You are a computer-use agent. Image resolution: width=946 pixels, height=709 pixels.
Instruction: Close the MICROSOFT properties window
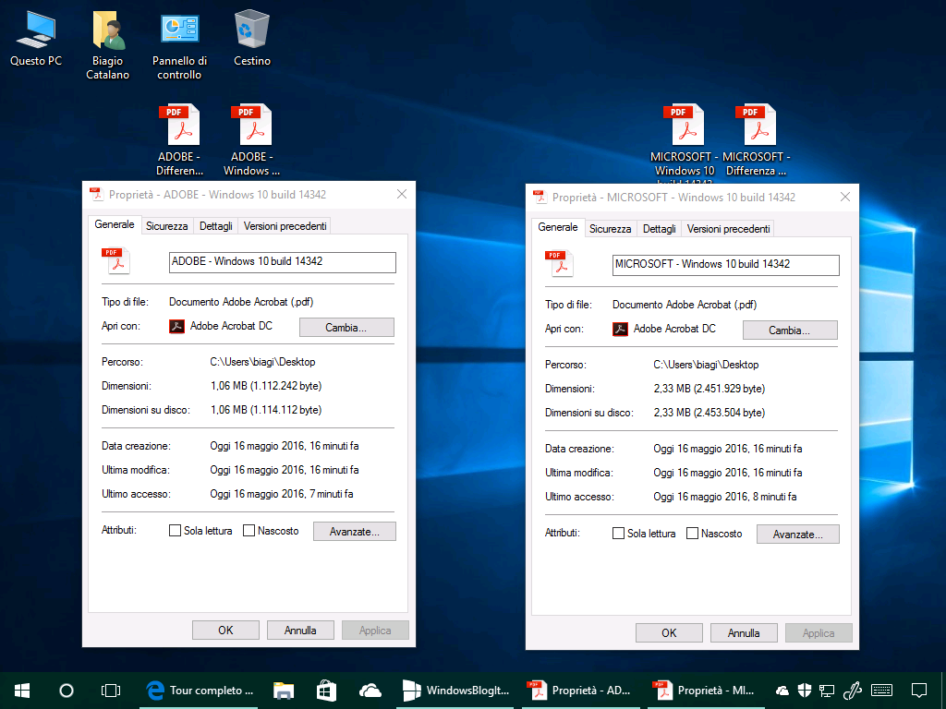(845, 198)
